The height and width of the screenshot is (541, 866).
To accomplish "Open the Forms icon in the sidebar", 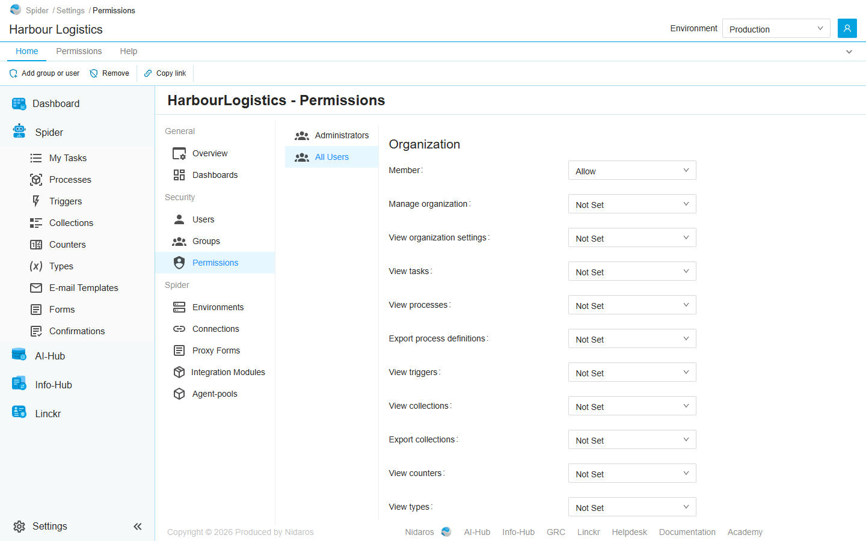I will pyautogui.click(x=36, y=310).
